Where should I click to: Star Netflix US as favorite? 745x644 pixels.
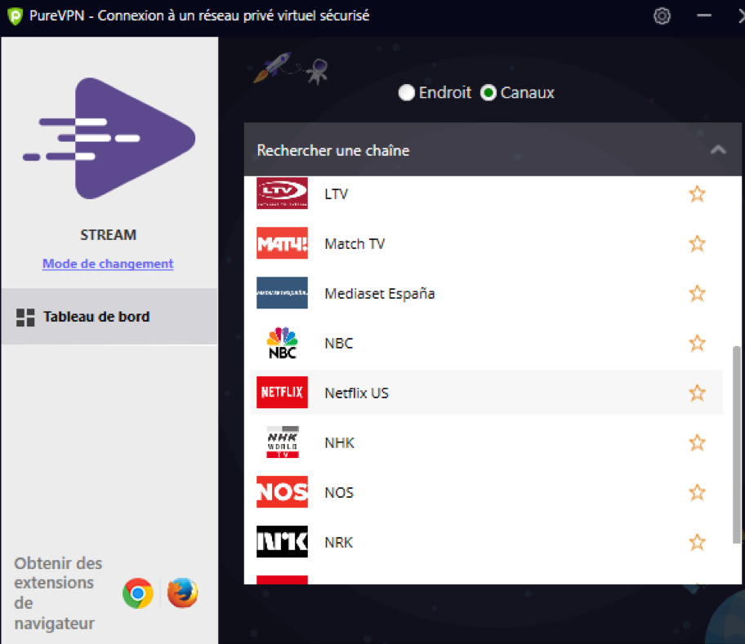tap(697, 393)
